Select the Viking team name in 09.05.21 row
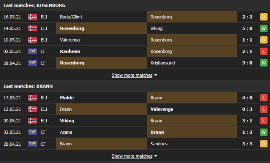Viewport: 270px width, 163px height. tap(67, 121)
